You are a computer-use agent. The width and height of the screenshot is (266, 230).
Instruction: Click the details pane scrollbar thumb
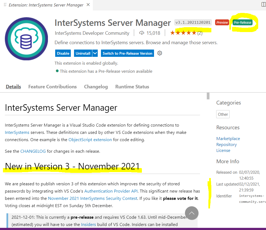coord(208,96)
